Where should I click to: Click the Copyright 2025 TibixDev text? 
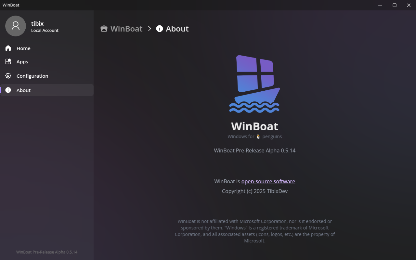254,191
